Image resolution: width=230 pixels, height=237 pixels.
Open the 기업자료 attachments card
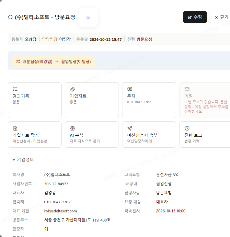[92, 100]
